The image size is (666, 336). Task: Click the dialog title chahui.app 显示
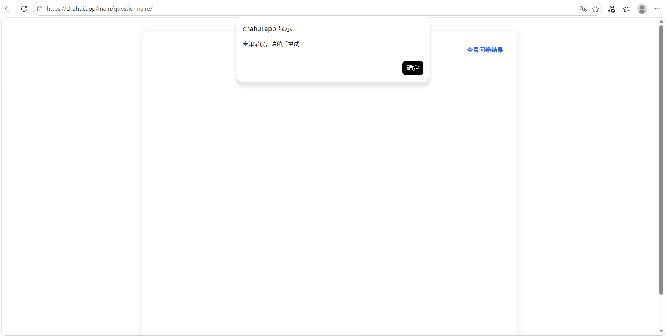pyautogui.click(x=267, y=28)
